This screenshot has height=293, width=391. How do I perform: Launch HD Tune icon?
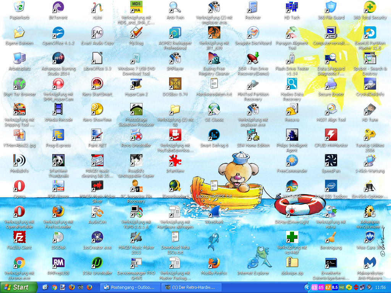click(370, 109)
